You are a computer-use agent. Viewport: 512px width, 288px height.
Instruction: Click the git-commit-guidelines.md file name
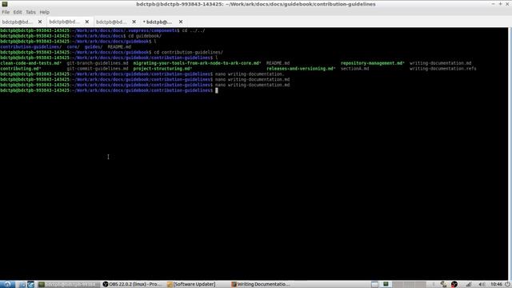[98, 69]
